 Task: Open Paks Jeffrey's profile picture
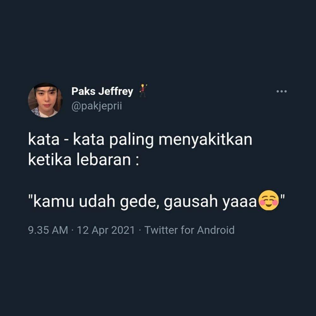point(45,100)
